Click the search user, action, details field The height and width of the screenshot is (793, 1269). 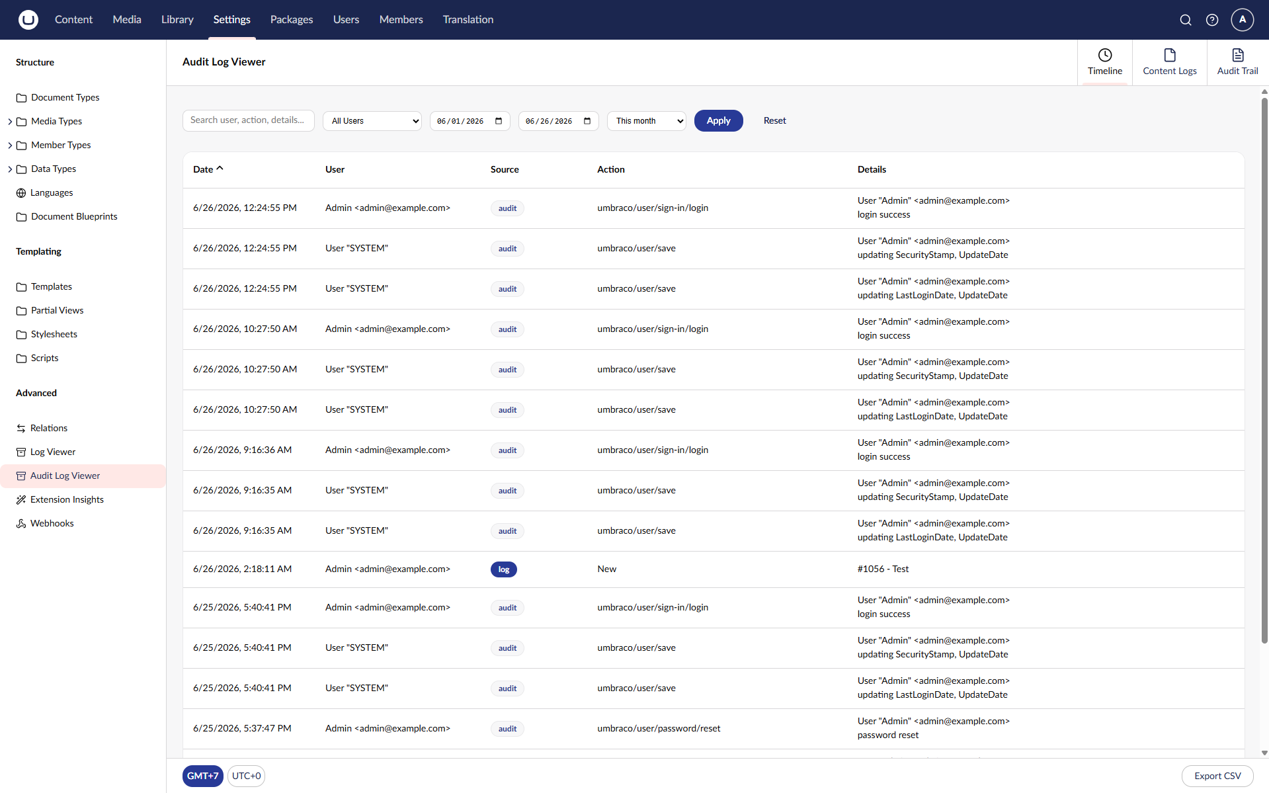coord(248,120)
